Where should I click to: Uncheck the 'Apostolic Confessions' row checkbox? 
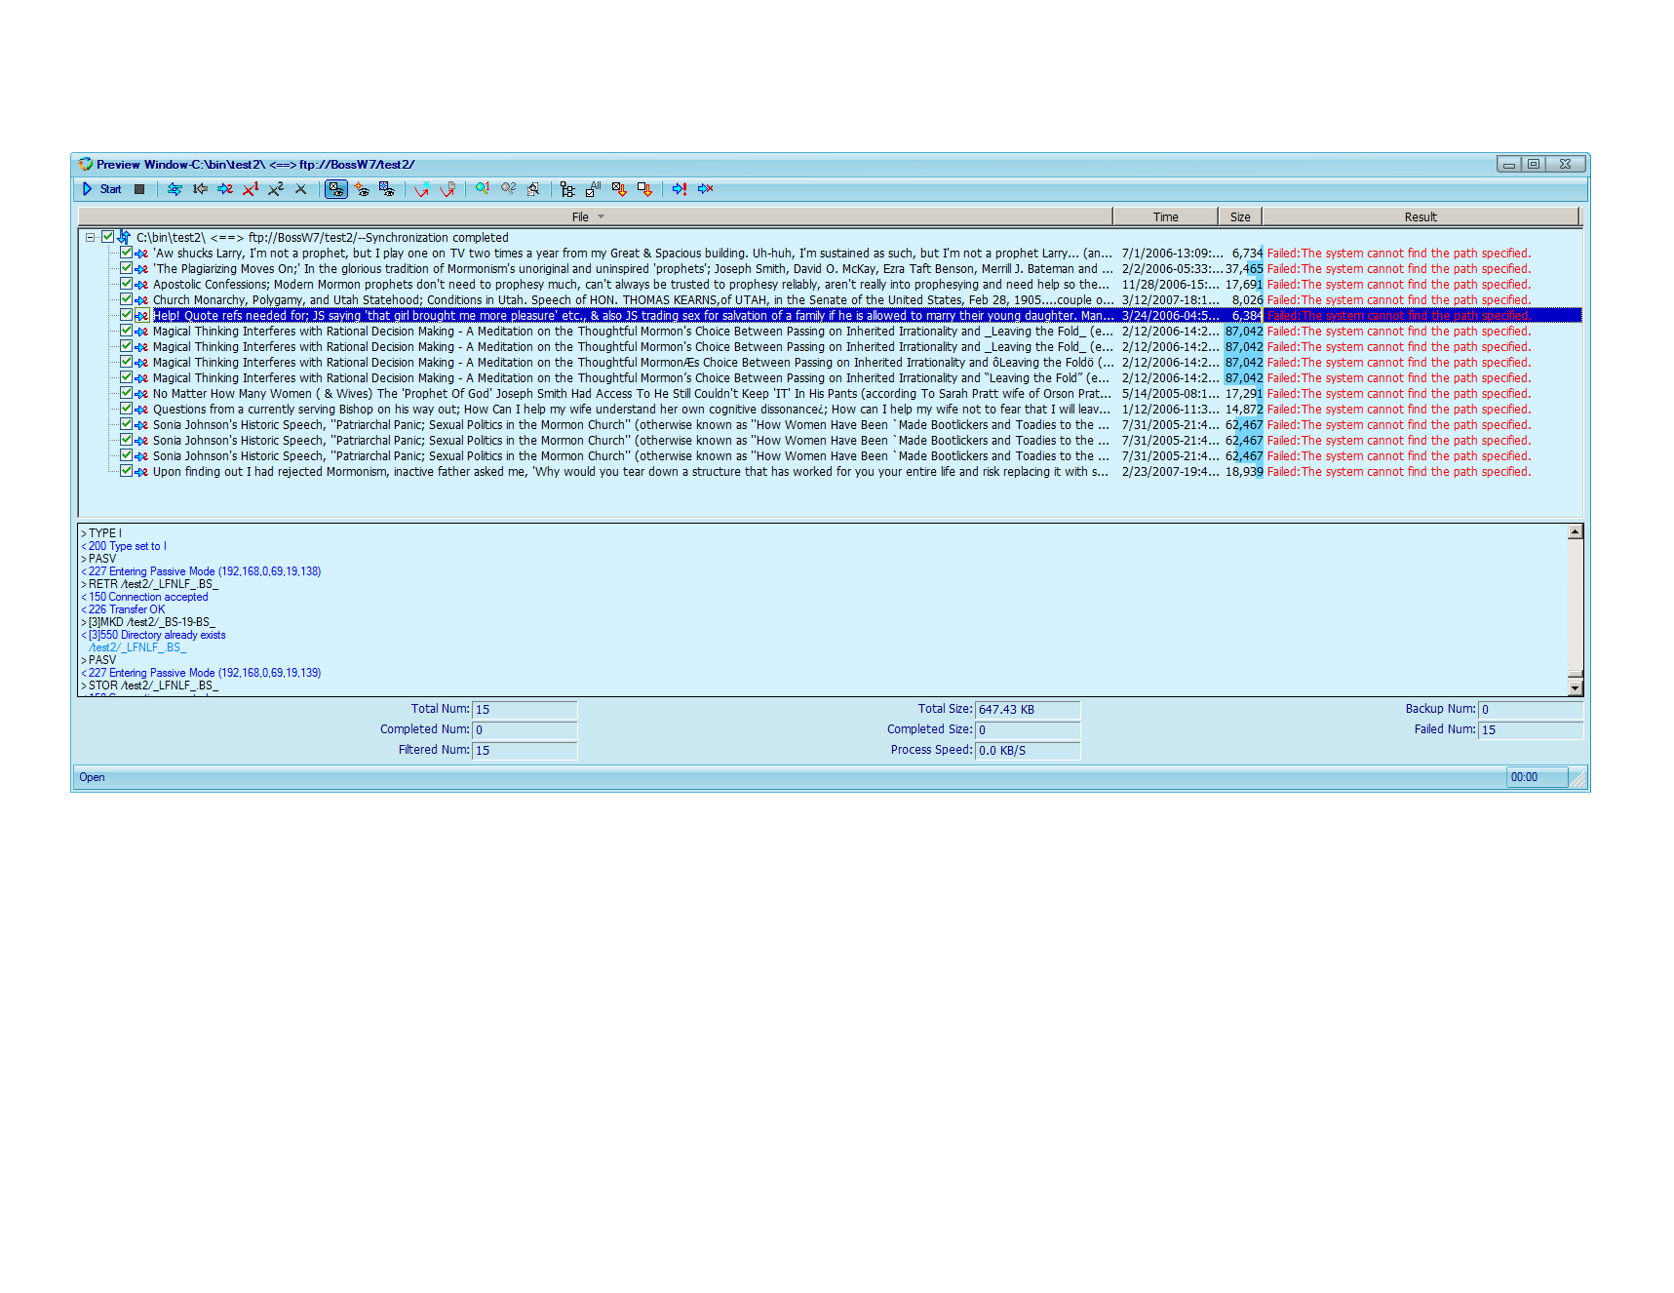[126, 284]
